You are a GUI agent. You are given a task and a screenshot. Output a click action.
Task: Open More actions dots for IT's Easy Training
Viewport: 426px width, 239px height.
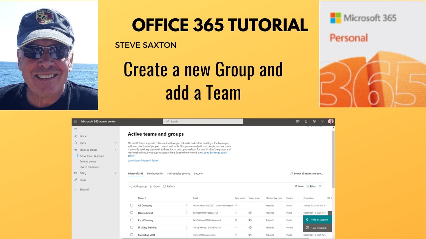click(x=187, y=227)
